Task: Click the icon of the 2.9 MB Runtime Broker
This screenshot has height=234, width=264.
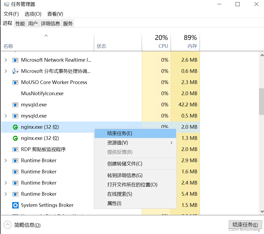Action: (x=15, y=161)
